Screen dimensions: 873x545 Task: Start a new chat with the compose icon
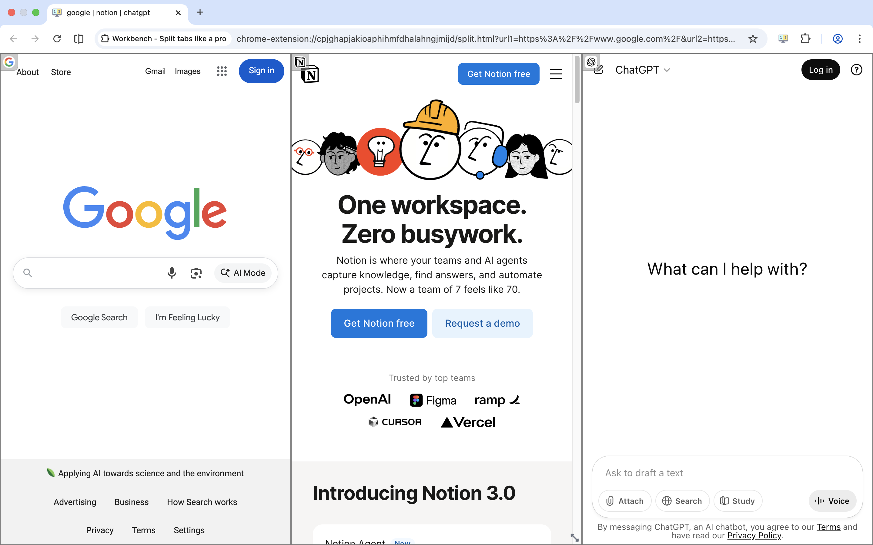coord(598,70)
